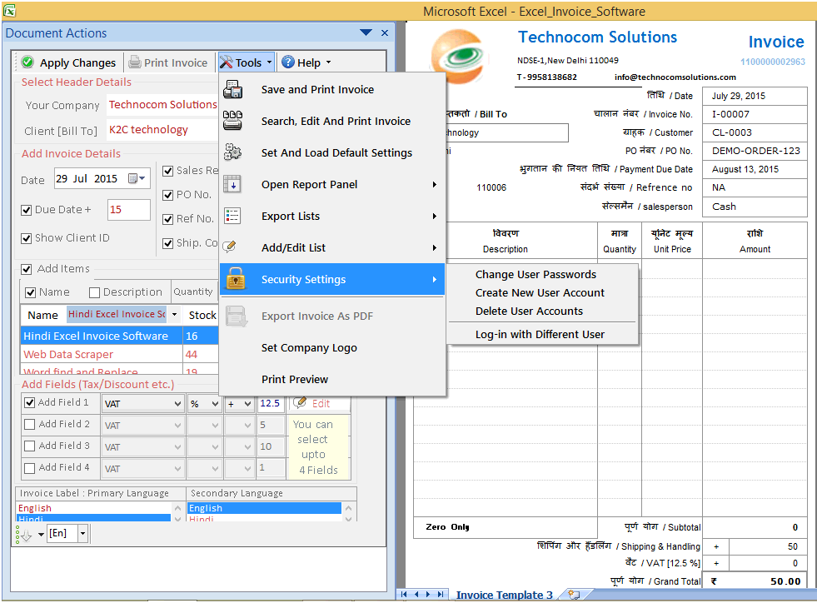This screenshot has height=603, width=817.
Task: Uncheck the Show Client ID checkbox
Action: point(28,237)
